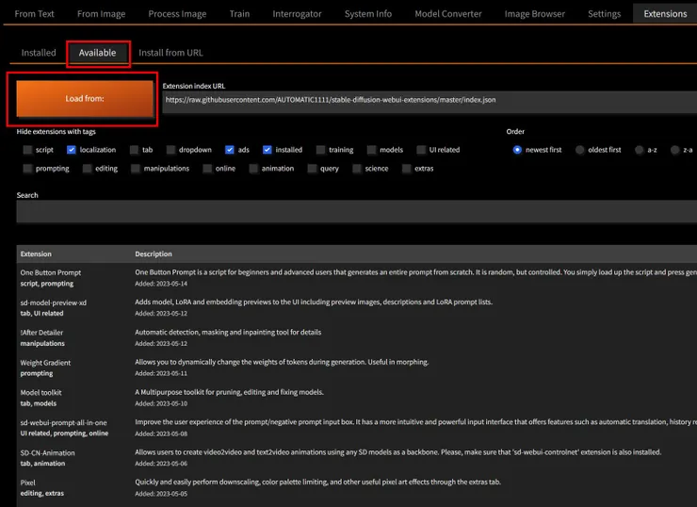Click the Extension column header
Viewport: 697px width, 507px height.
(36, 253)
